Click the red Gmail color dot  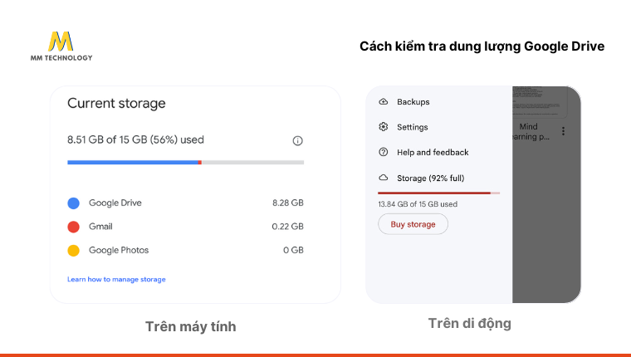coord(73,227)
